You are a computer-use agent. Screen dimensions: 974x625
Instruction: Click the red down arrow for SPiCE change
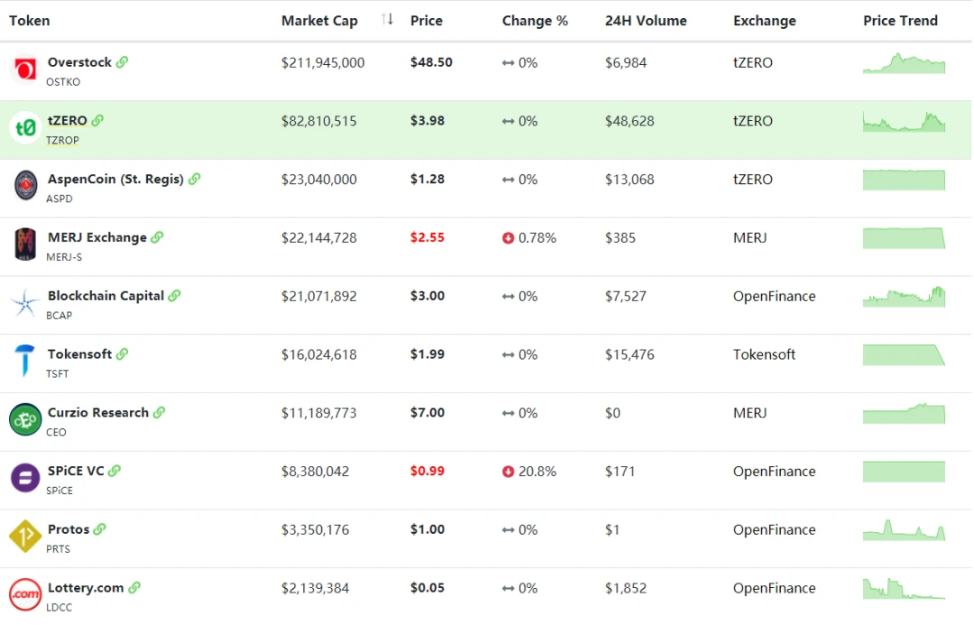(x=508, y=472)
